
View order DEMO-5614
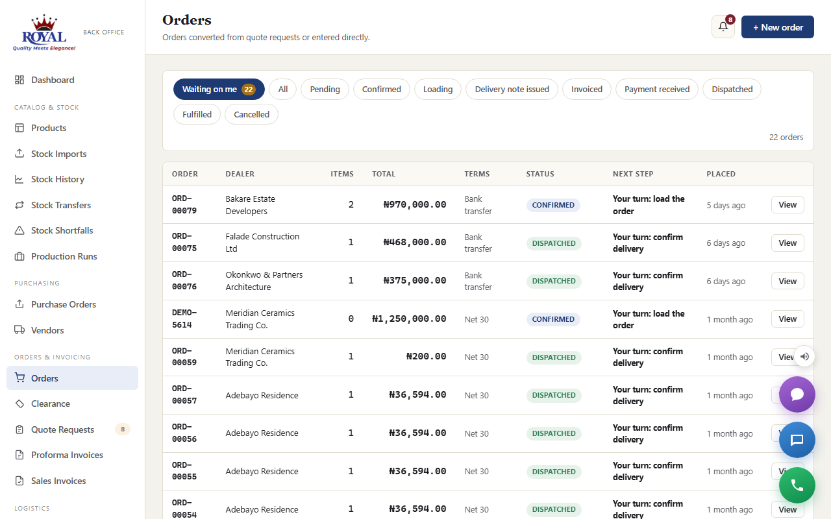pos(788,319)
